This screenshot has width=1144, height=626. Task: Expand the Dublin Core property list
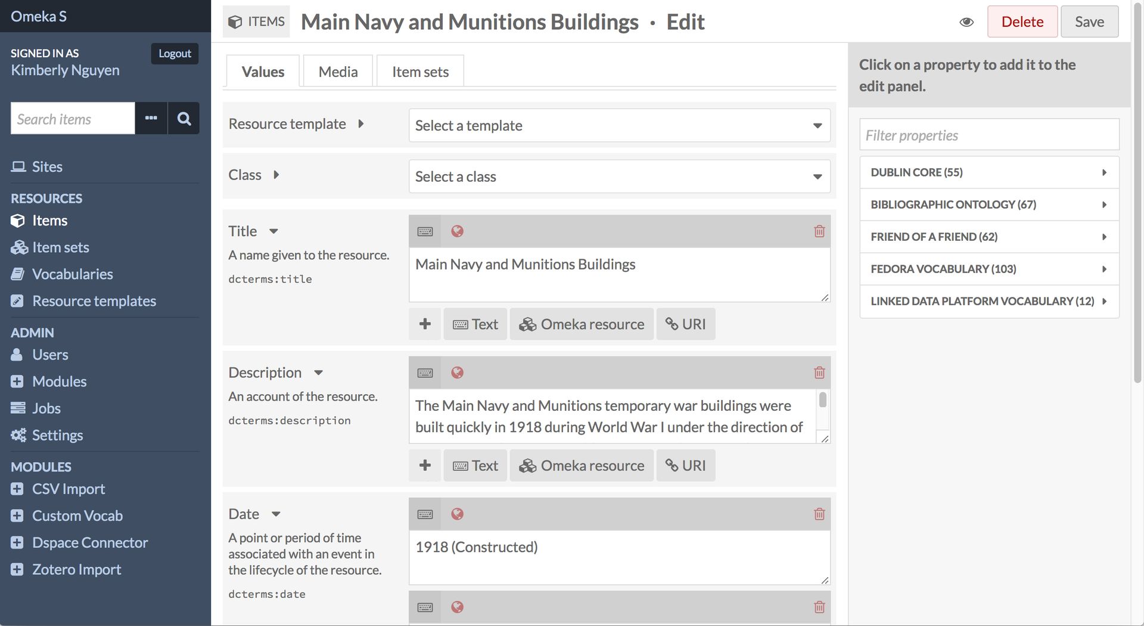point(988,172)
